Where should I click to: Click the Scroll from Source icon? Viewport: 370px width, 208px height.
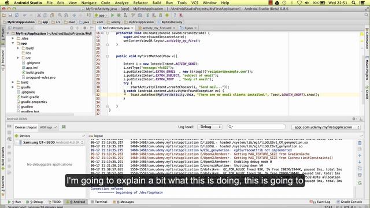click(x=72, y=28)
